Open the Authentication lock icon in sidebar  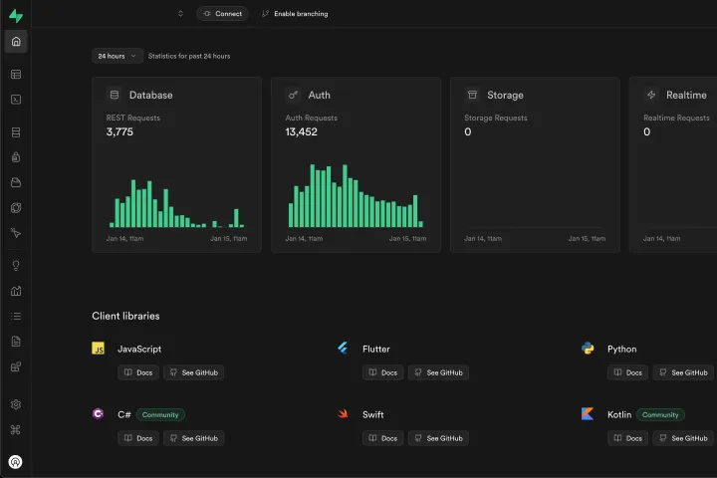tap(16, 157)
